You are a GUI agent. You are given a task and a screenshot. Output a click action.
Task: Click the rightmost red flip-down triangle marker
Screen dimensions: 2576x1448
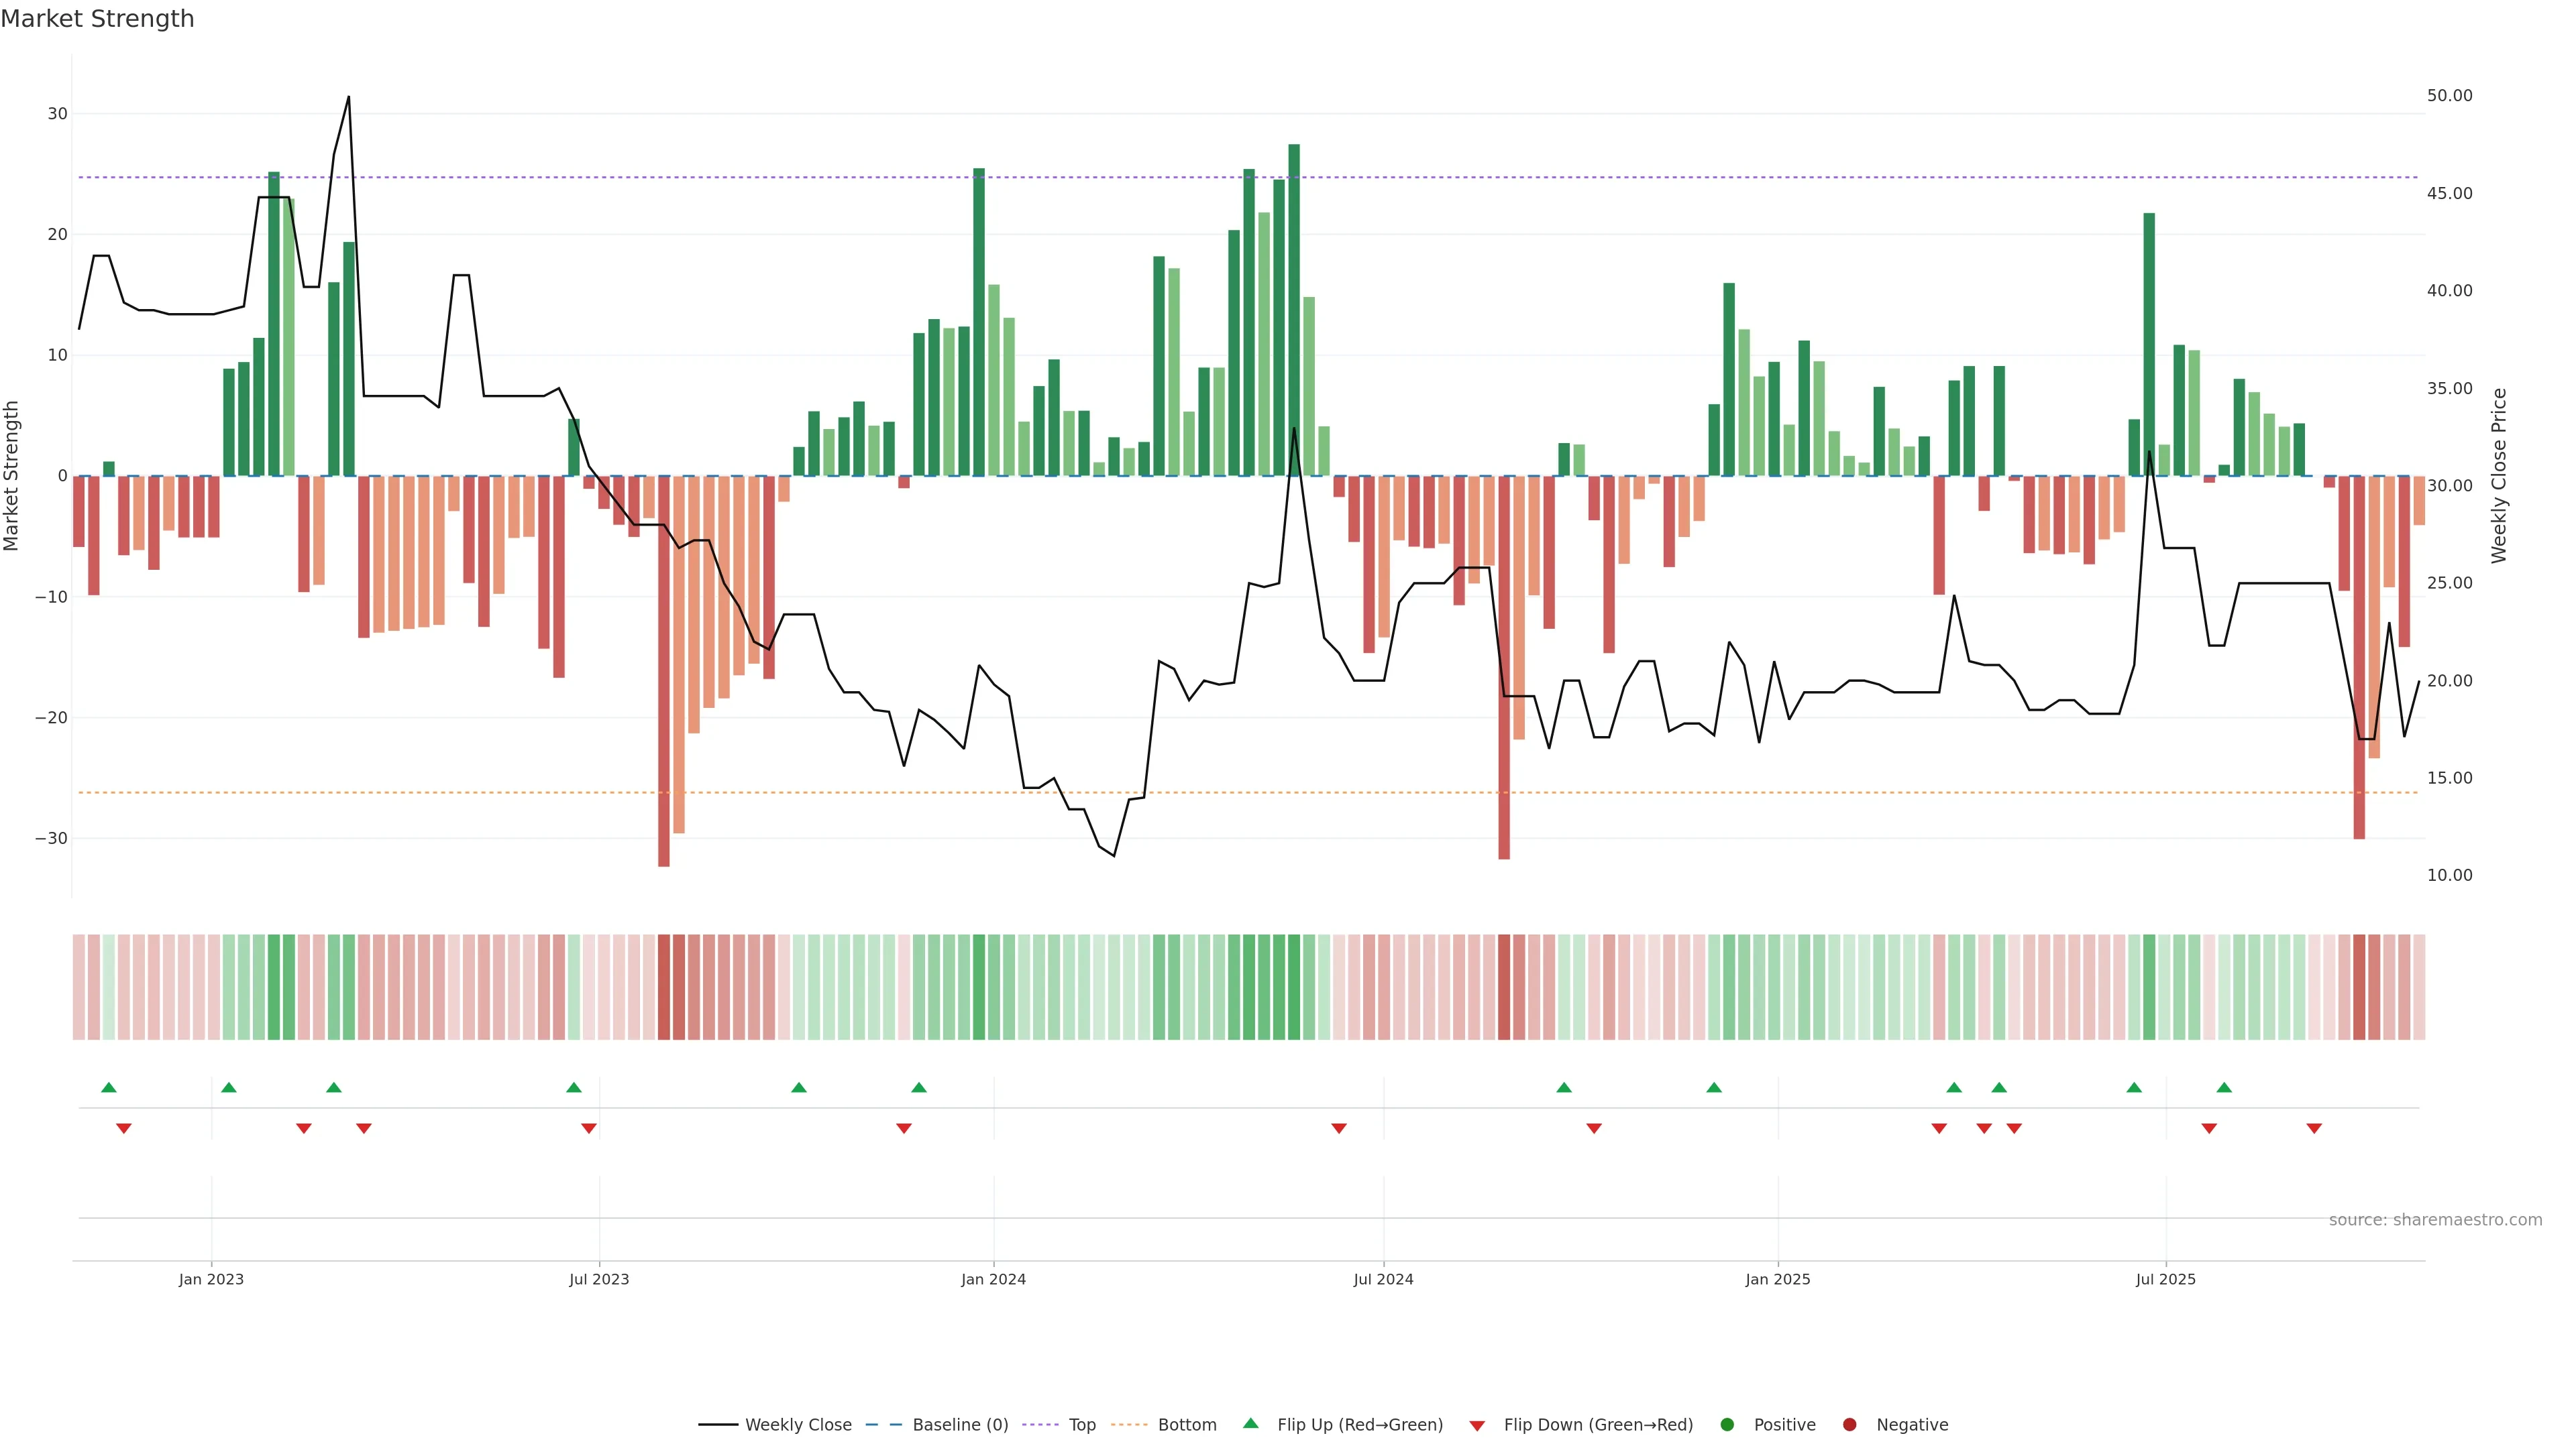[x=2314, y=1128]
